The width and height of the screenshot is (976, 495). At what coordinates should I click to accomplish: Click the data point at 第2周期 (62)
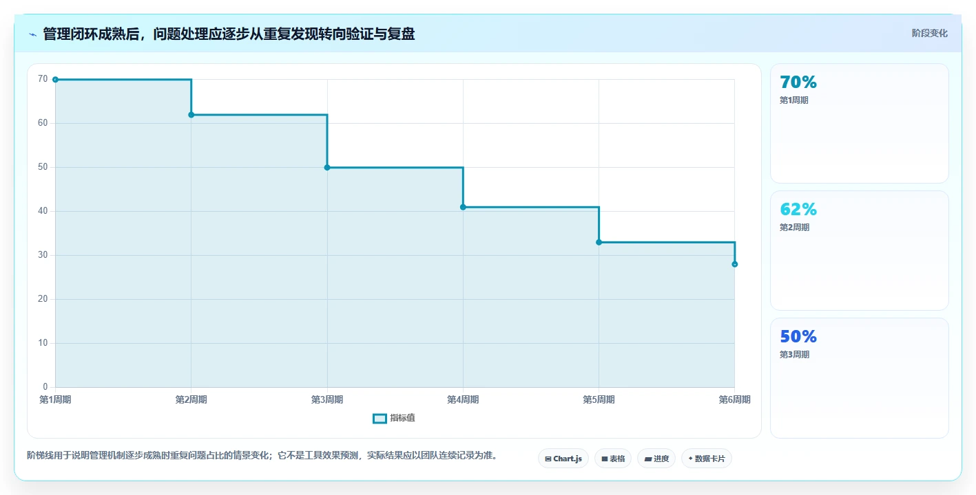(191, 115)
